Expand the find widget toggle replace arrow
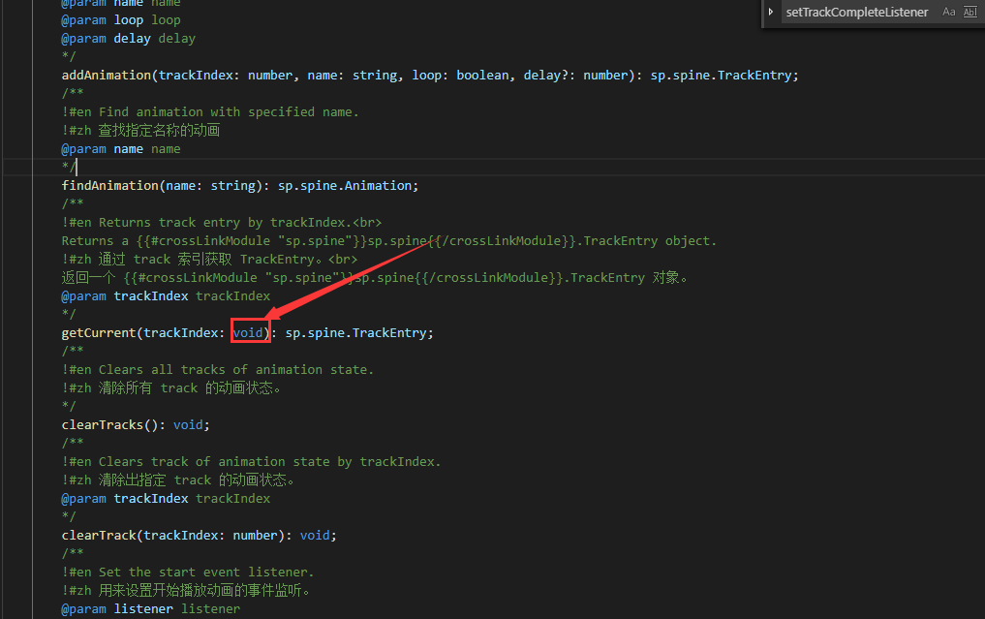Image resolution: width=985 pixels, height=619 pixels. pos(771,13)
